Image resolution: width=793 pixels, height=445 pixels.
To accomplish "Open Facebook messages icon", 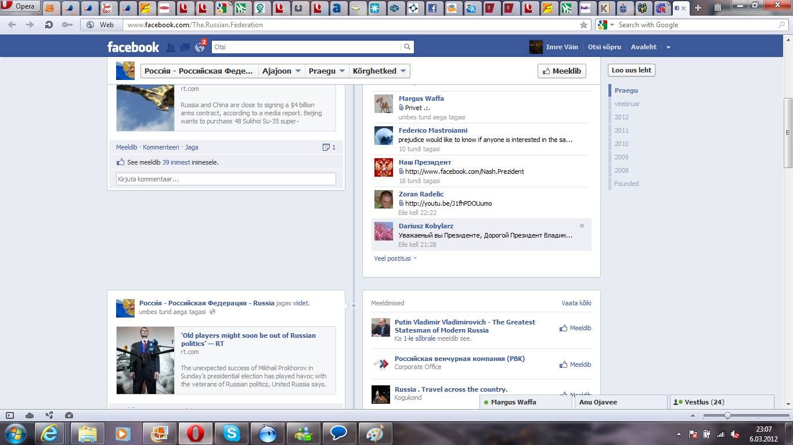I will click(185, 47).
